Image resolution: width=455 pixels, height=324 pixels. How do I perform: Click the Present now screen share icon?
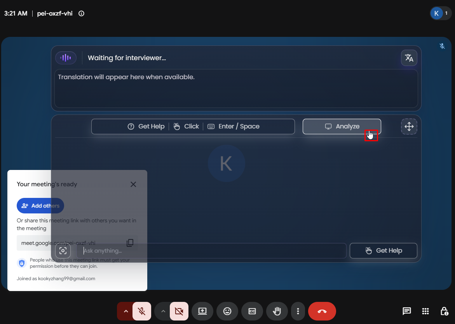coord(202,311)
